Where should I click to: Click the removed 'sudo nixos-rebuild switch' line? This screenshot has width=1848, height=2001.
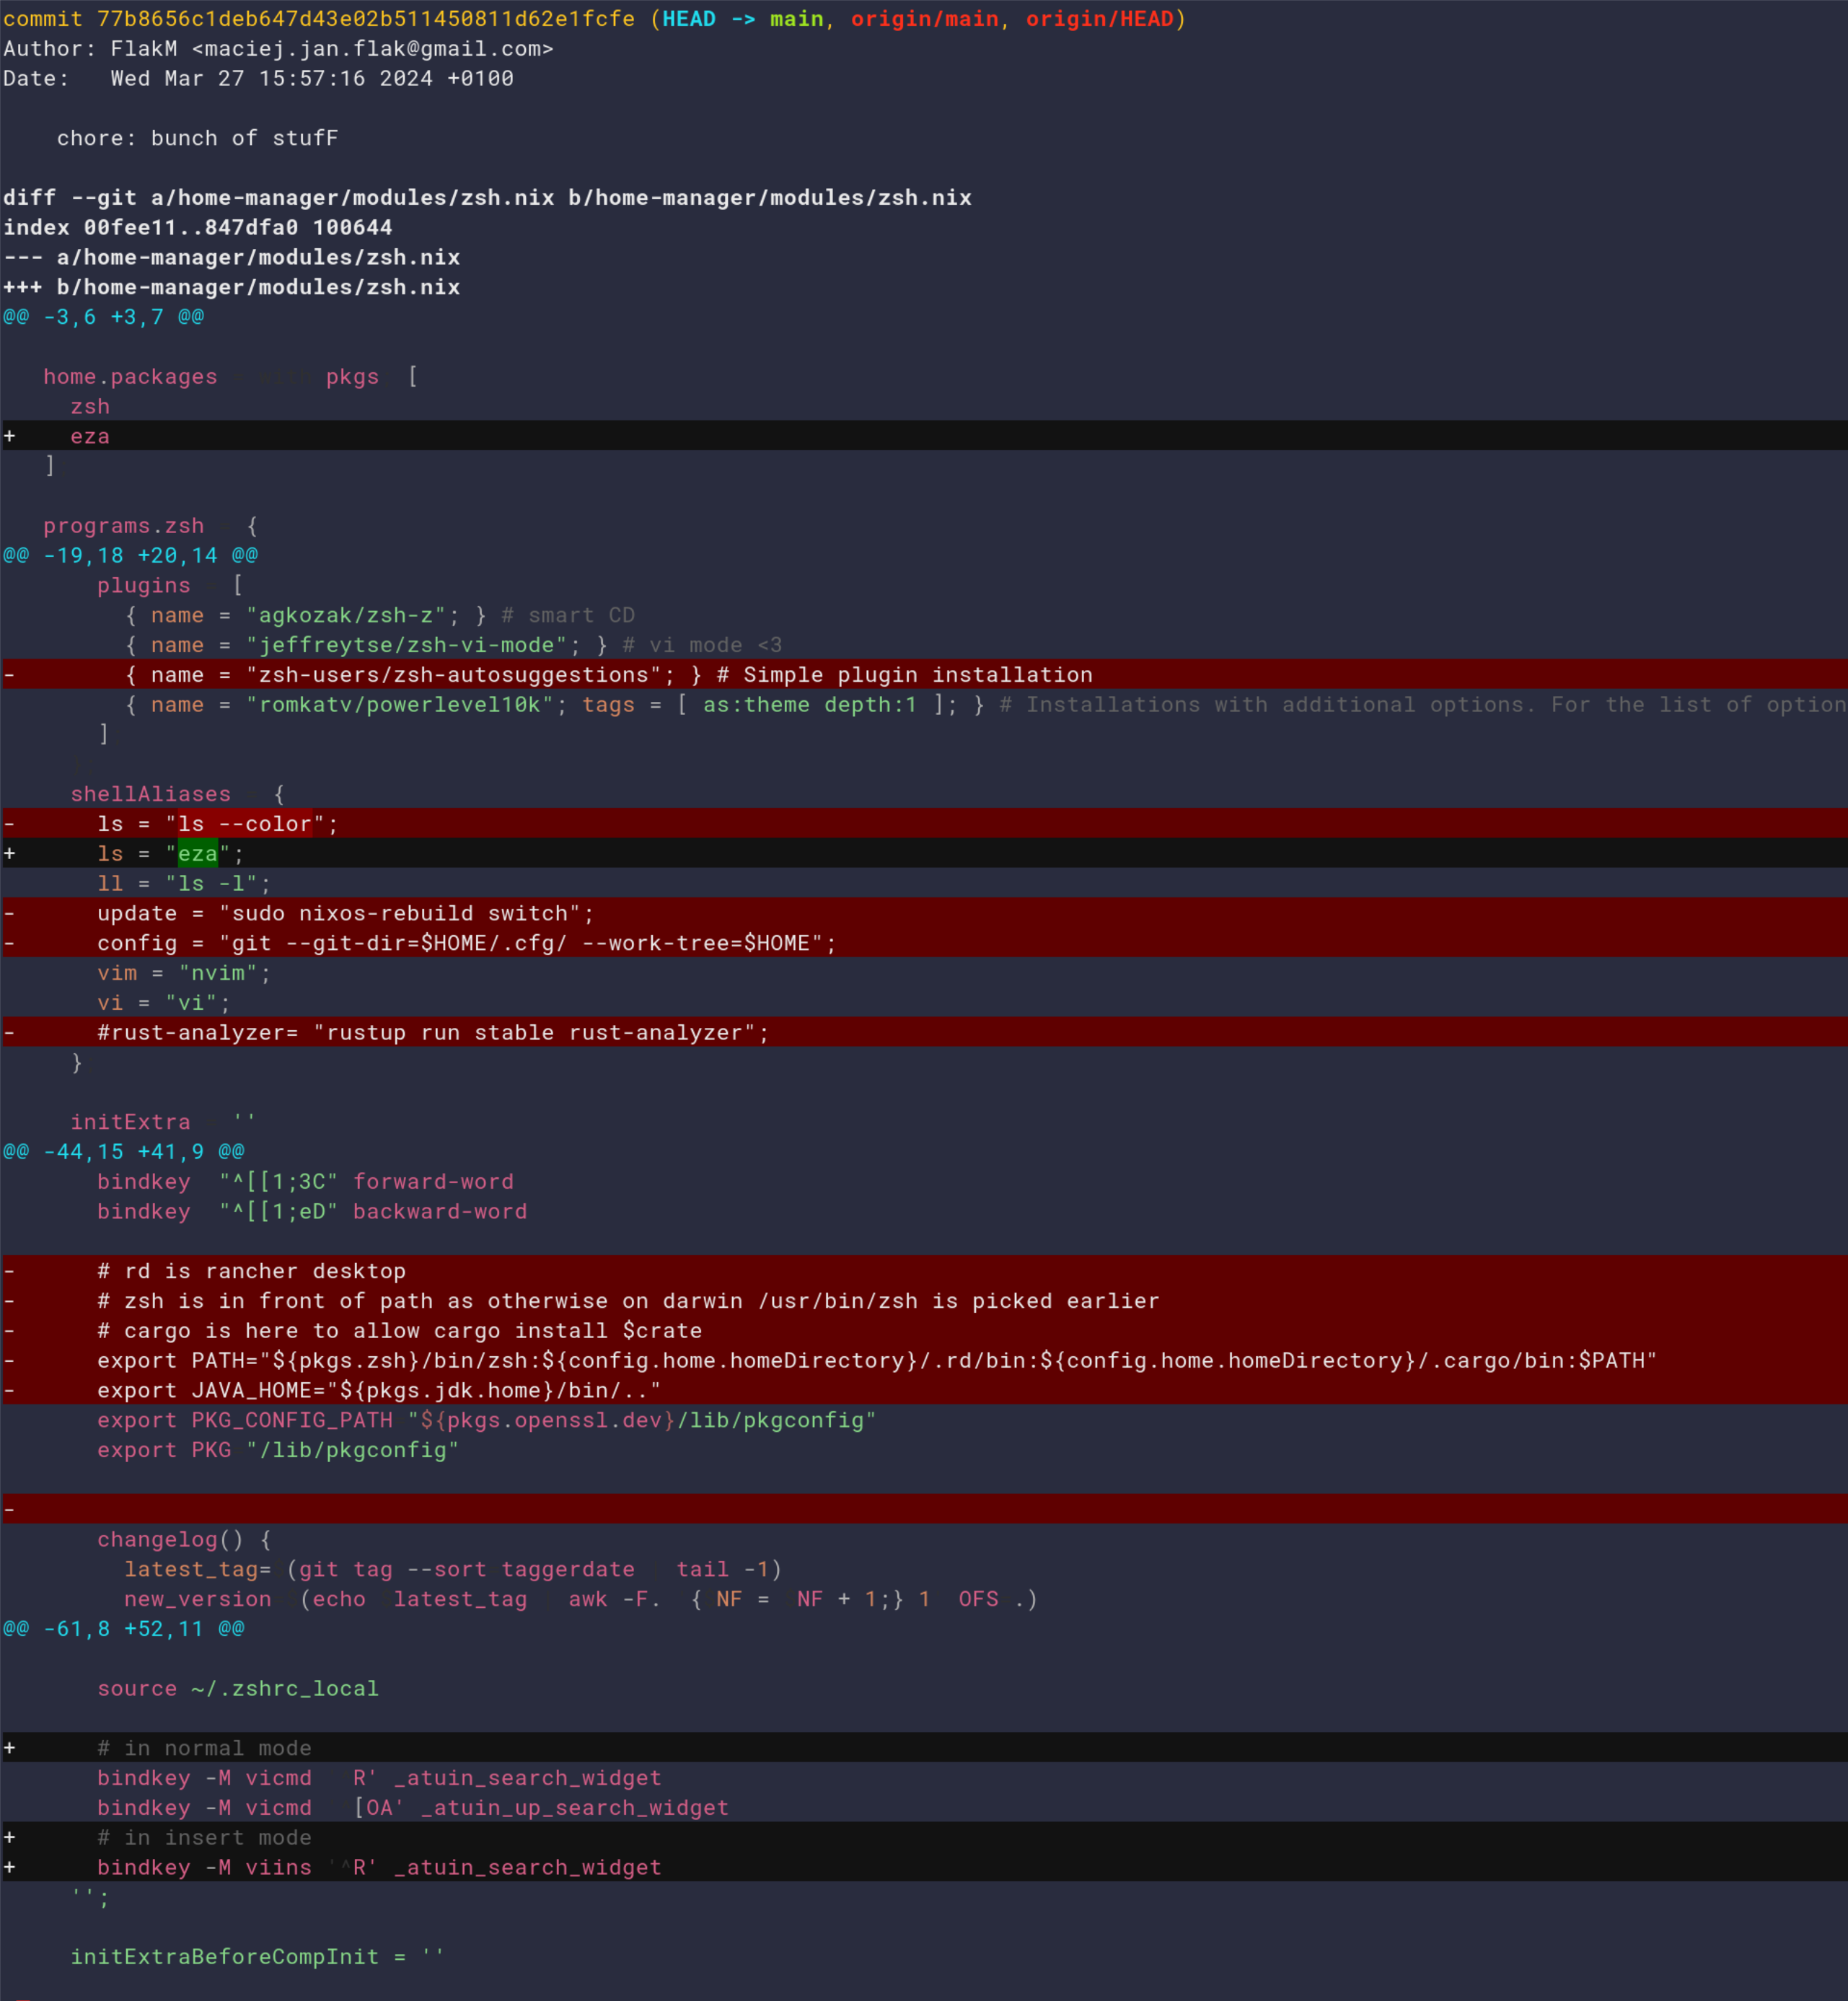click(924, 913)
